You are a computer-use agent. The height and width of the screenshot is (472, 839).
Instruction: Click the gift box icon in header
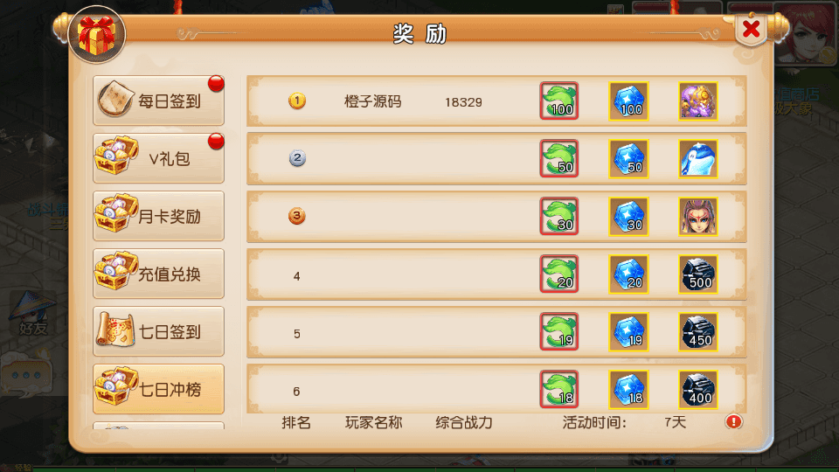97,35
